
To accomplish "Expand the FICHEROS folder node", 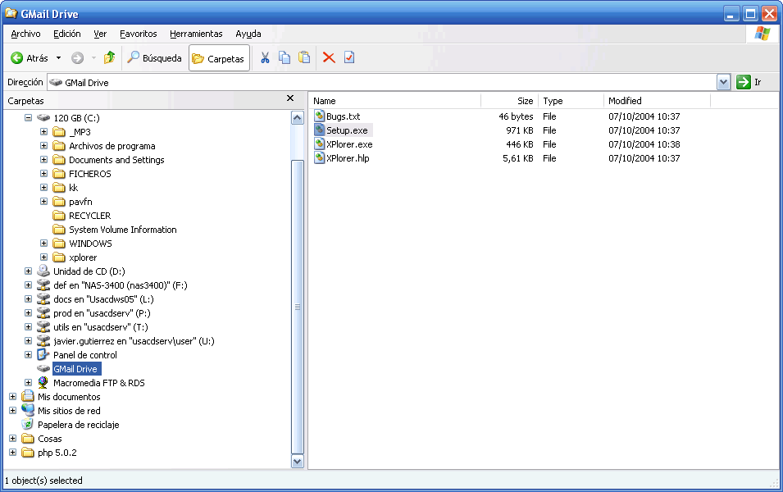I will [44, 174].
